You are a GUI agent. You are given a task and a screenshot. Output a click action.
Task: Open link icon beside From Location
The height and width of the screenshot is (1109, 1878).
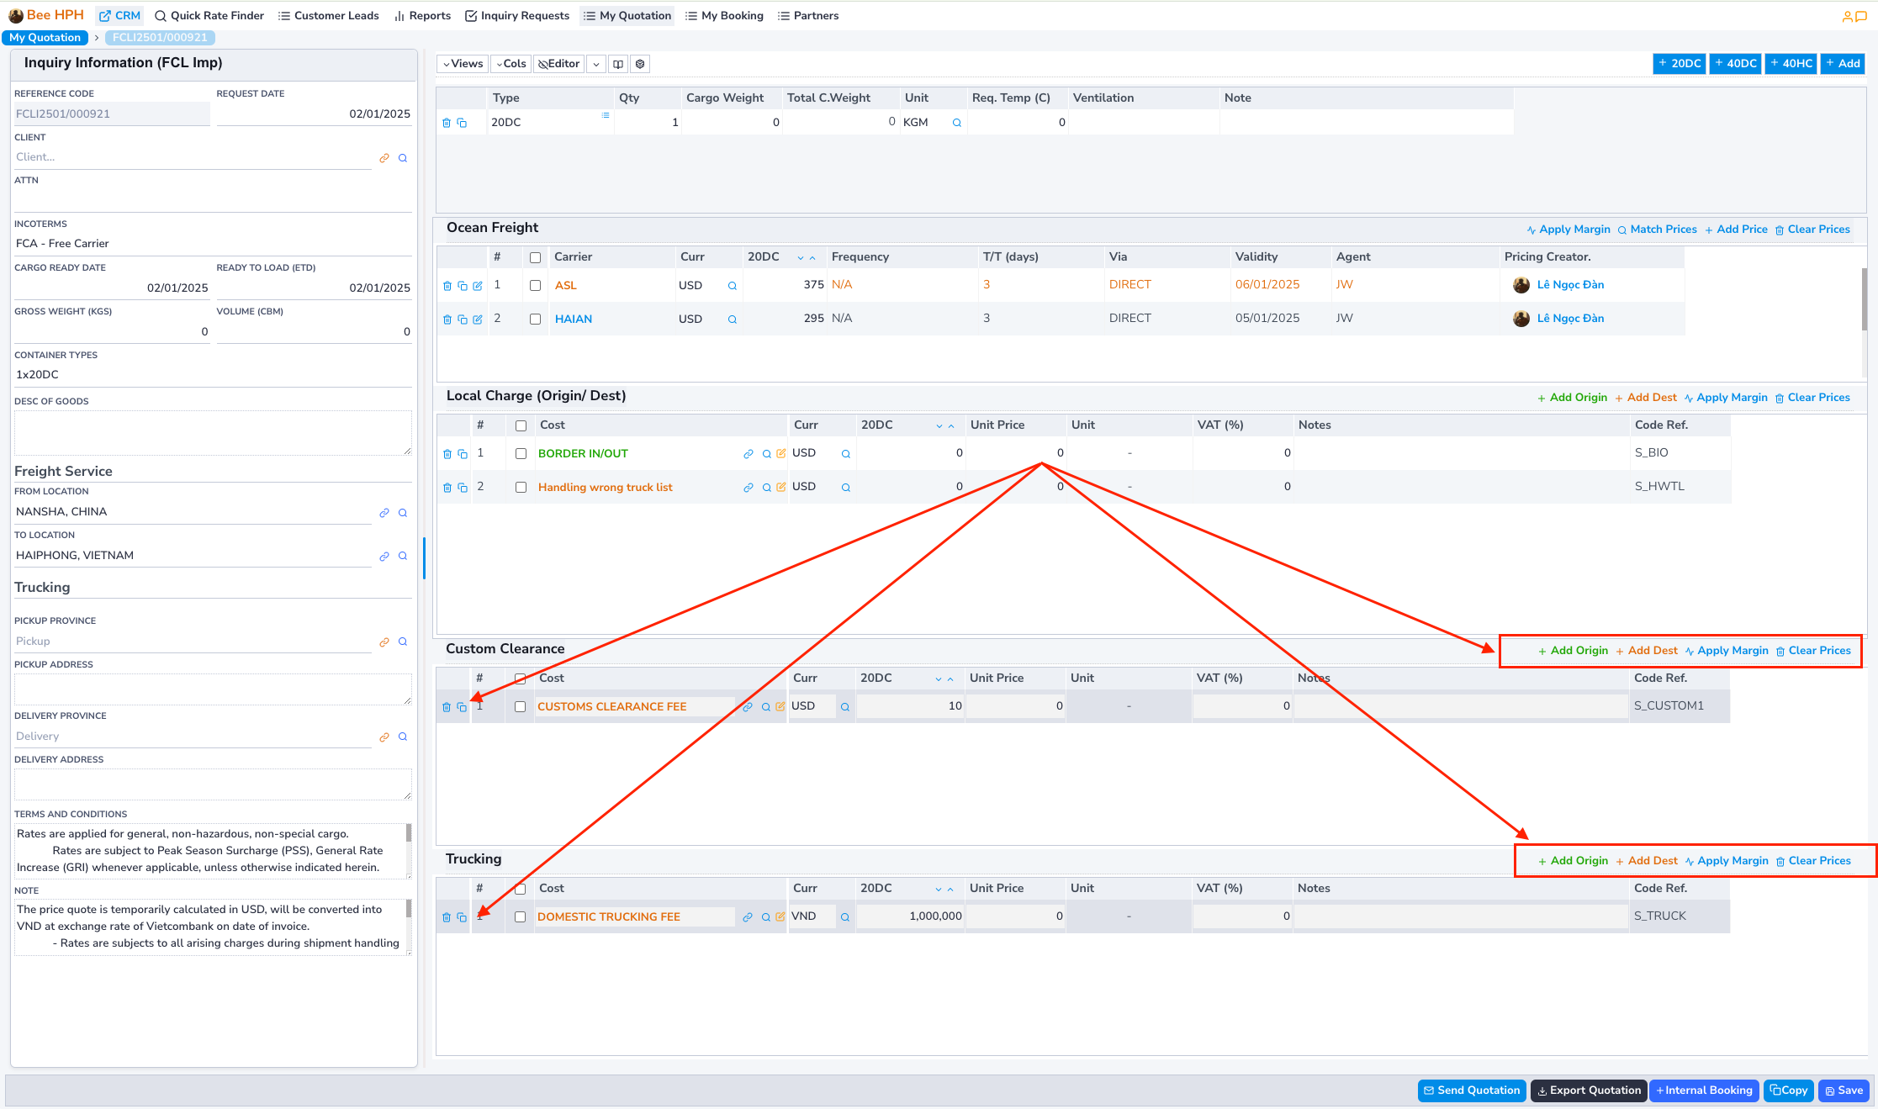click(384, 513)
